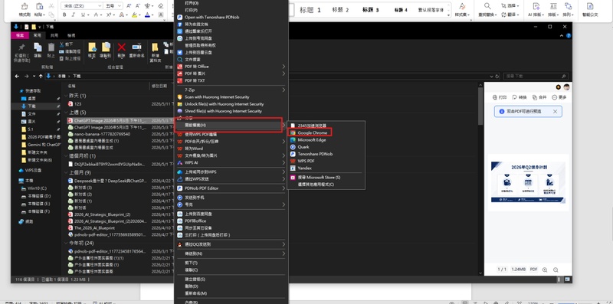
Task: Expand the 7-Zip submenu arrow
Action: pyautogui.click(x=284, y=90)
